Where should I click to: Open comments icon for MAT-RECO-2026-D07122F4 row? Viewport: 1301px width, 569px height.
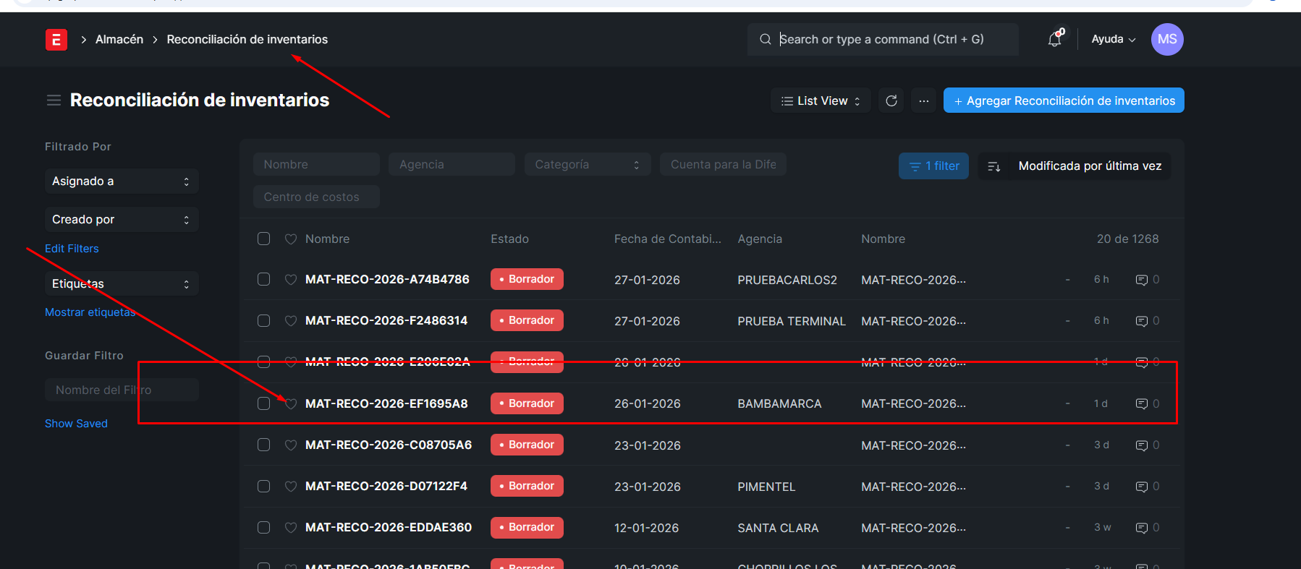[x=1142, y=487]
